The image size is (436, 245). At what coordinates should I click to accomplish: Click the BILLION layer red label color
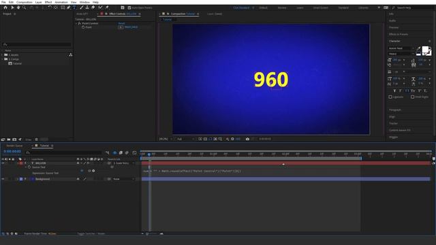(21, 163)
